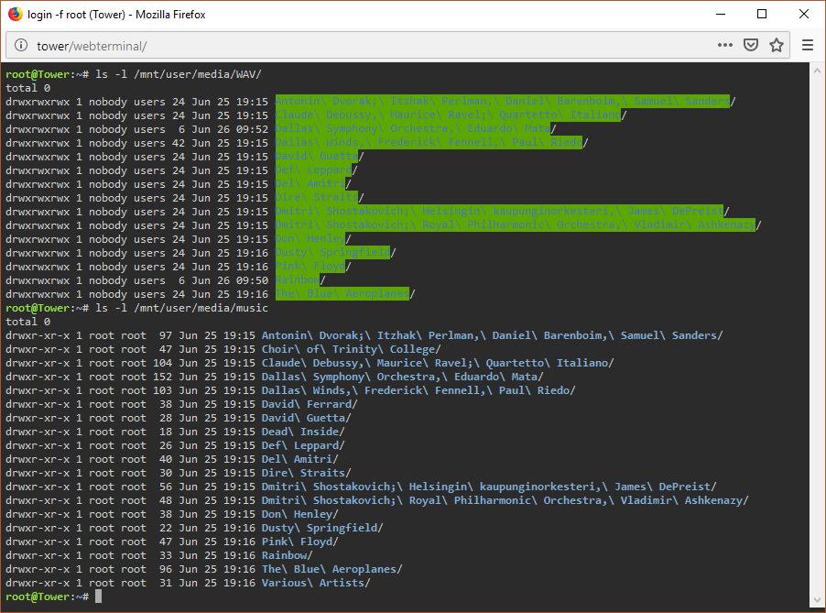Click the site information icon in the address bar
Screen dimensions: 826x613
(x=21, y=45)
